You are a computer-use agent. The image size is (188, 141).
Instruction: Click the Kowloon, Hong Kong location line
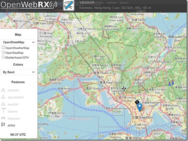(115, 8)
